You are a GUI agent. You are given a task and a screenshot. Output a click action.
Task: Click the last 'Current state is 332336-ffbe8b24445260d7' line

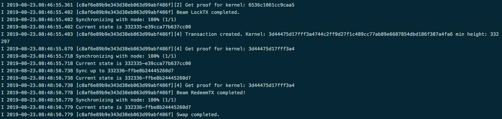tap(96, 107)
